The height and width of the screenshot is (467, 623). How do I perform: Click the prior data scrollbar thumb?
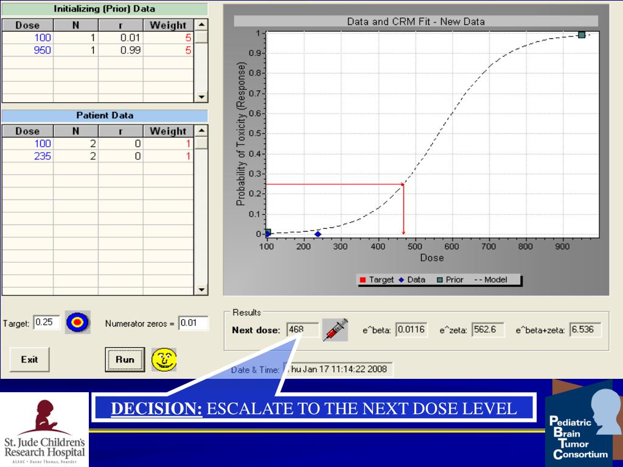pyautogui.click(x=201, y=37)
